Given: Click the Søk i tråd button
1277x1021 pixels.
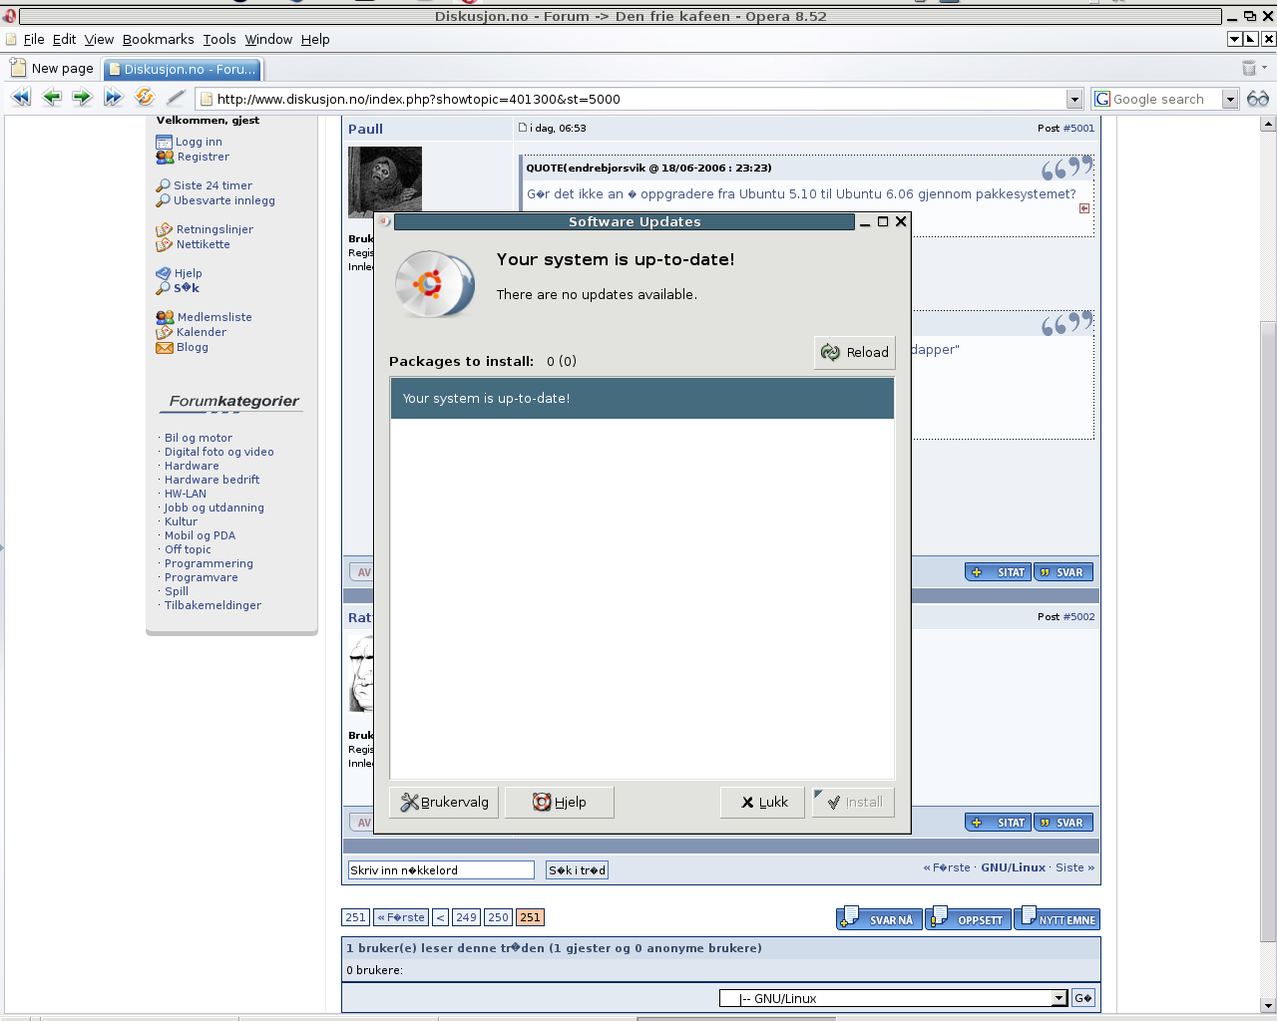Looking at the screenshot, I should (x=577, y=870).
